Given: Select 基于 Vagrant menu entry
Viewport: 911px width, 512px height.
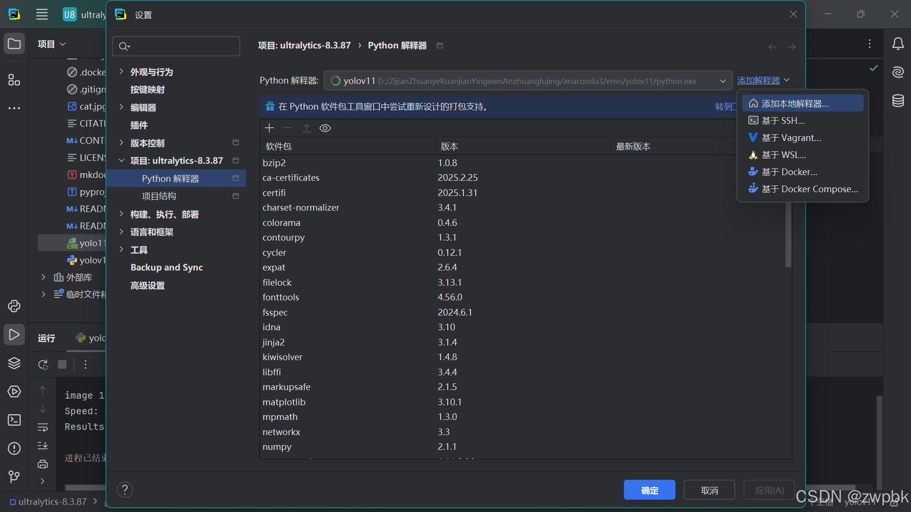Looking at the screenshot, I should pos(802,138).
